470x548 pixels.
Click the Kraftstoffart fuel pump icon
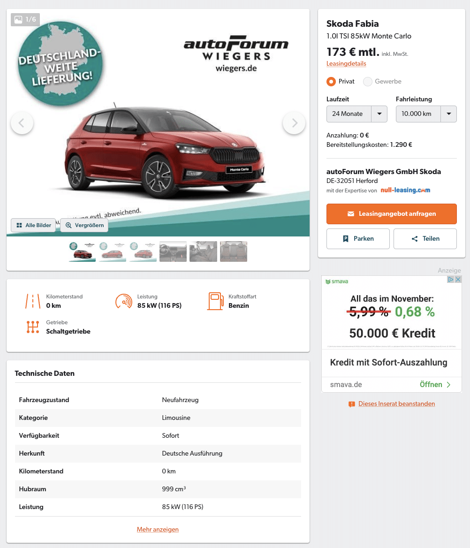coord(215,301)
